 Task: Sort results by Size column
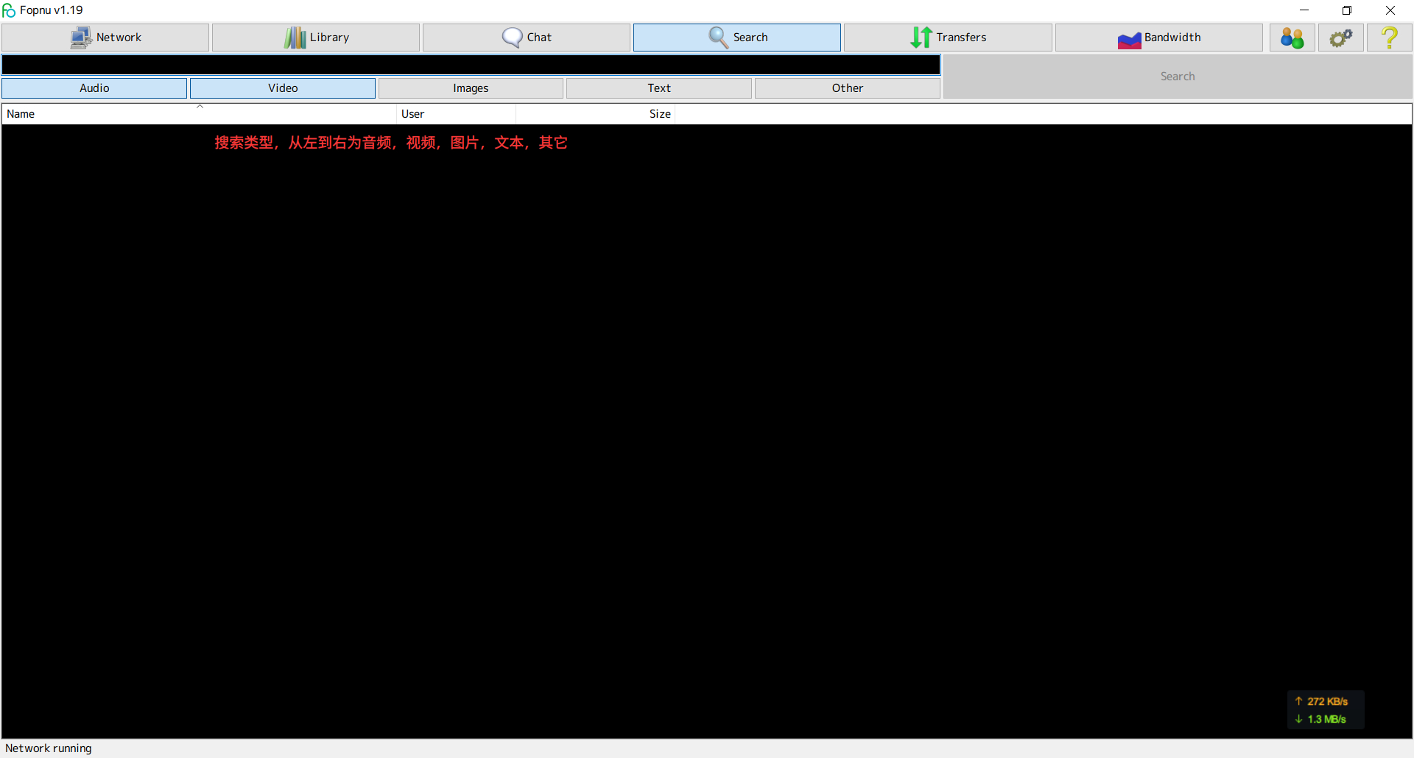click(595, 114)
